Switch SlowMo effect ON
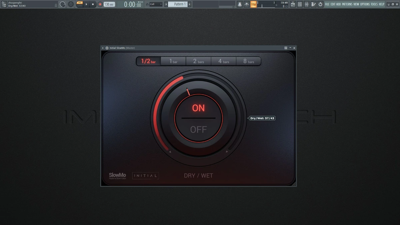 coord(198,108)
